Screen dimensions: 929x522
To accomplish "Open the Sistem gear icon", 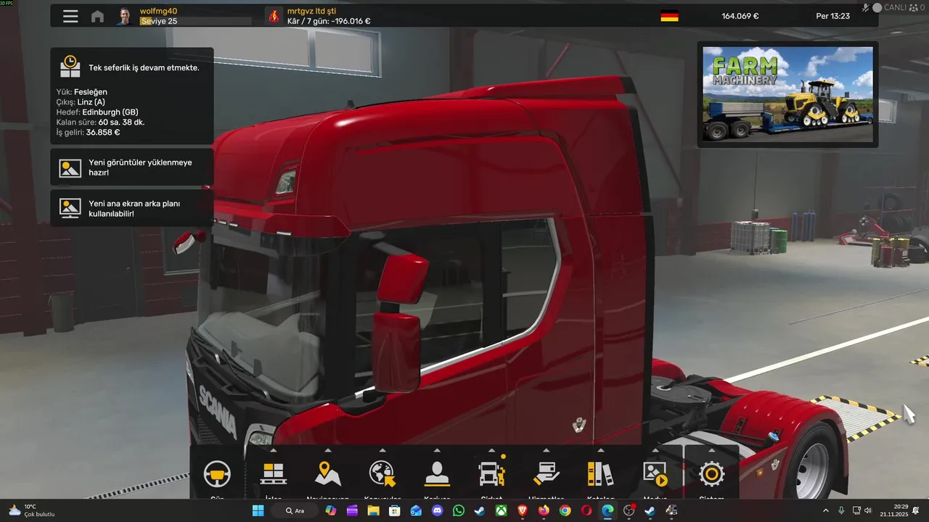I will pyautogui.click(x=711, y=474).
